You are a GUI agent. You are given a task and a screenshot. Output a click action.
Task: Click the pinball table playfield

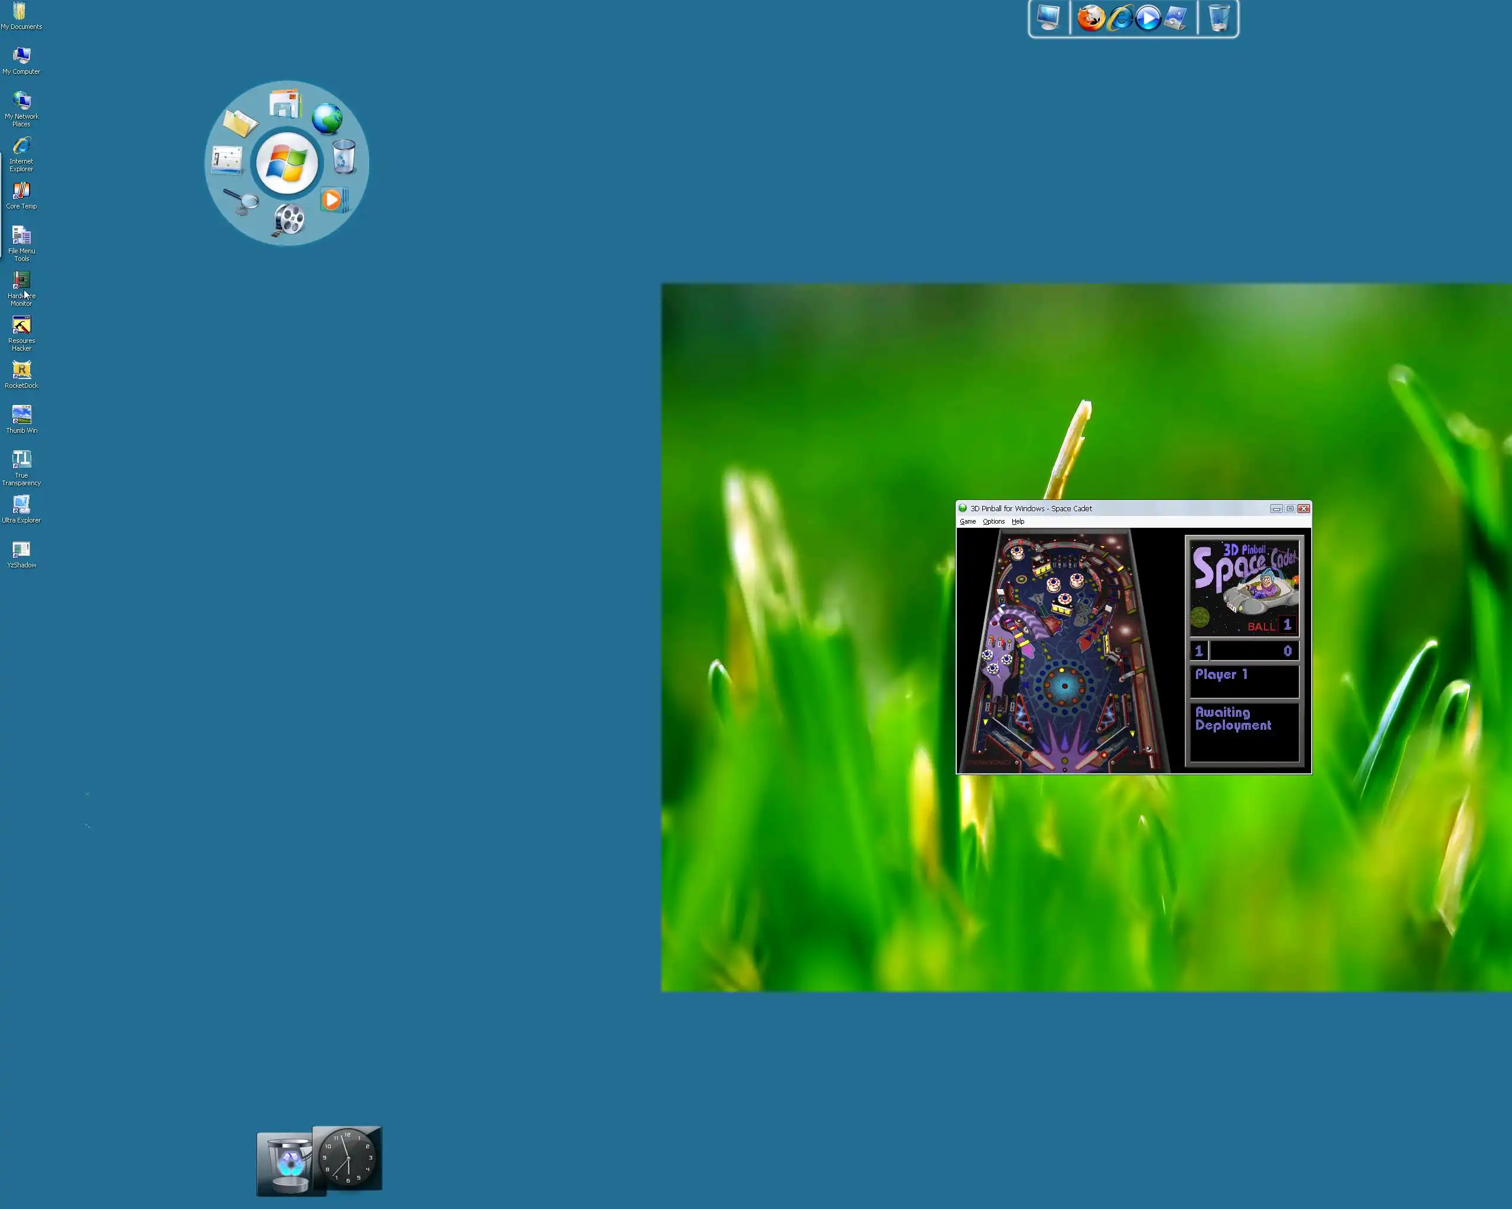[1064, 652]
